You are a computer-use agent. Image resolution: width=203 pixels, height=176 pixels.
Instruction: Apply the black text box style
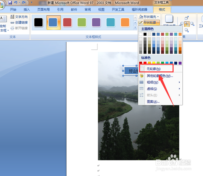(39, 23)
